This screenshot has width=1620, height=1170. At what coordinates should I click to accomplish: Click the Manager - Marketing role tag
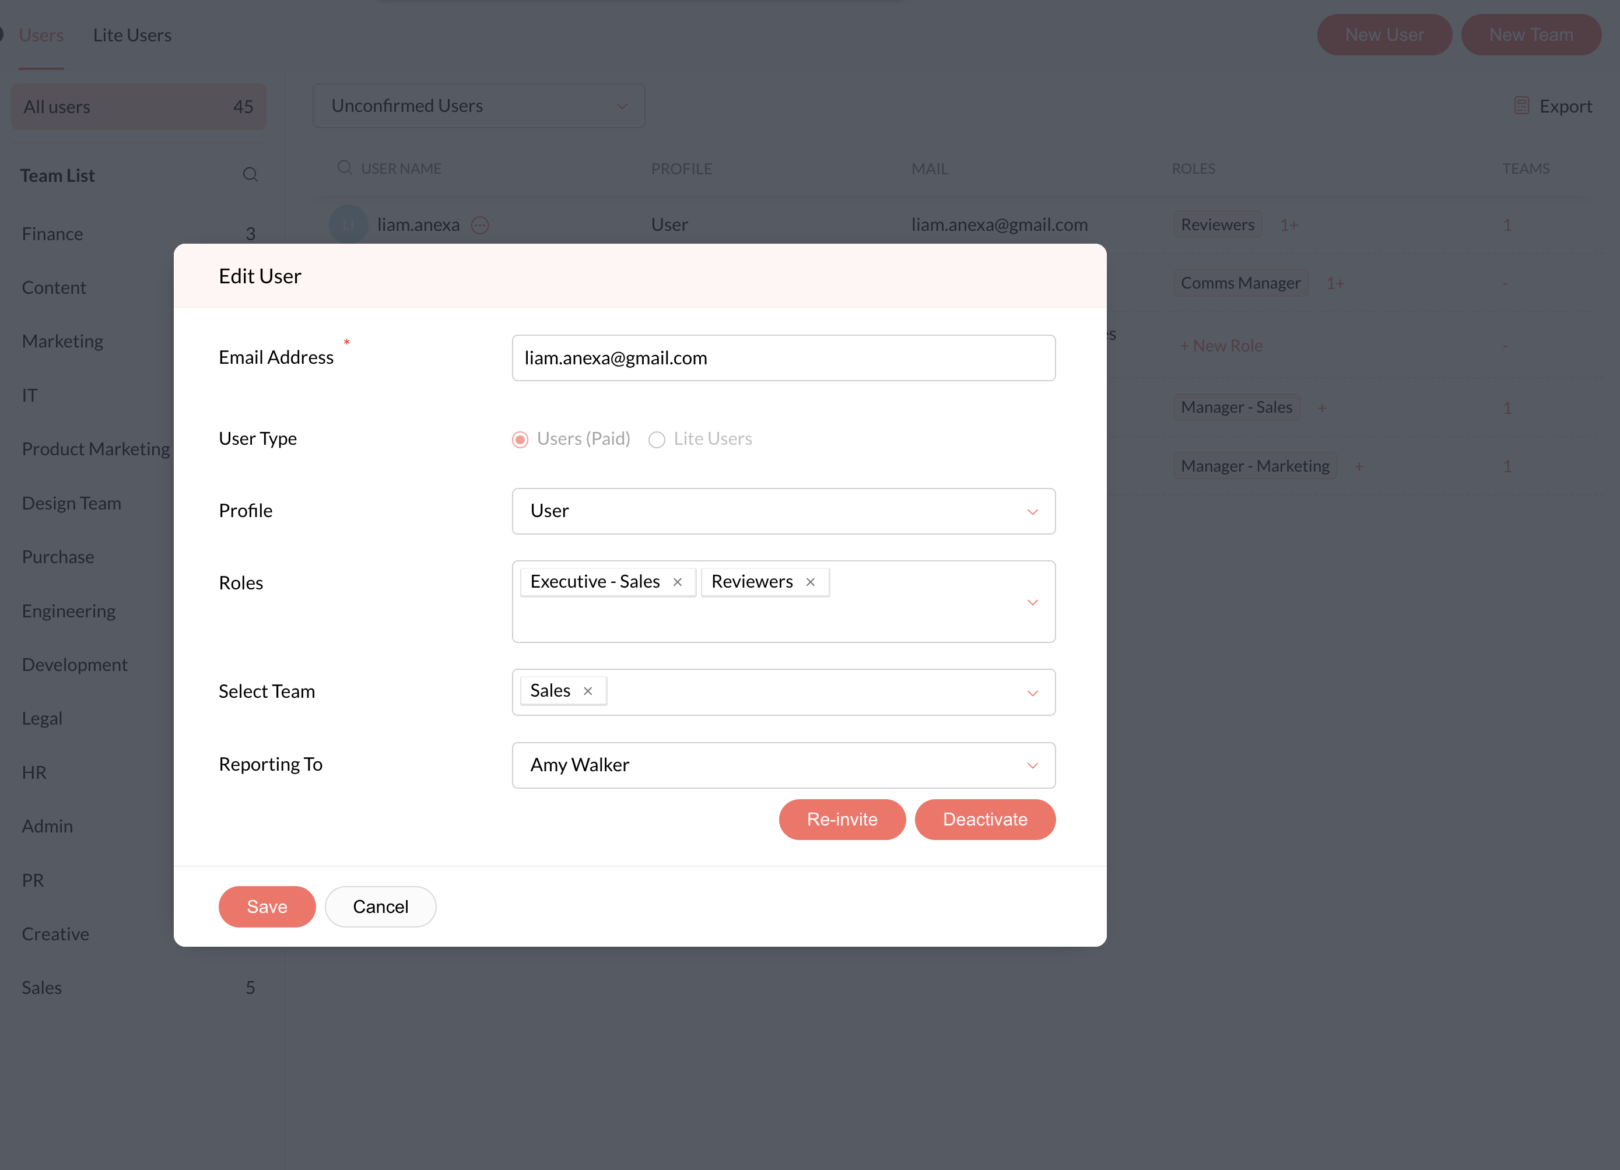tap(1255, 466)
